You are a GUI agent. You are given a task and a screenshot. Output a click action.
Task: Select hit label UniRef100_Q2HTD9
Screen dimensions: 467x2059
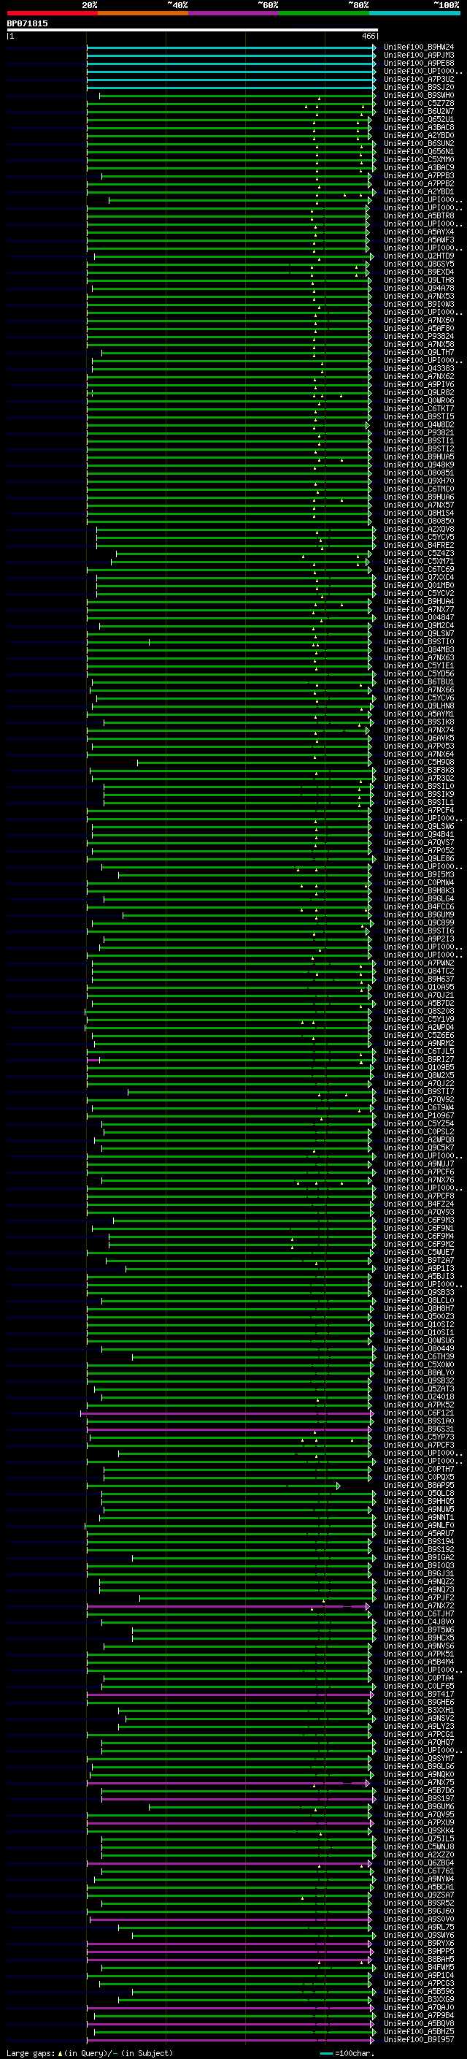[x=419, y=256]
